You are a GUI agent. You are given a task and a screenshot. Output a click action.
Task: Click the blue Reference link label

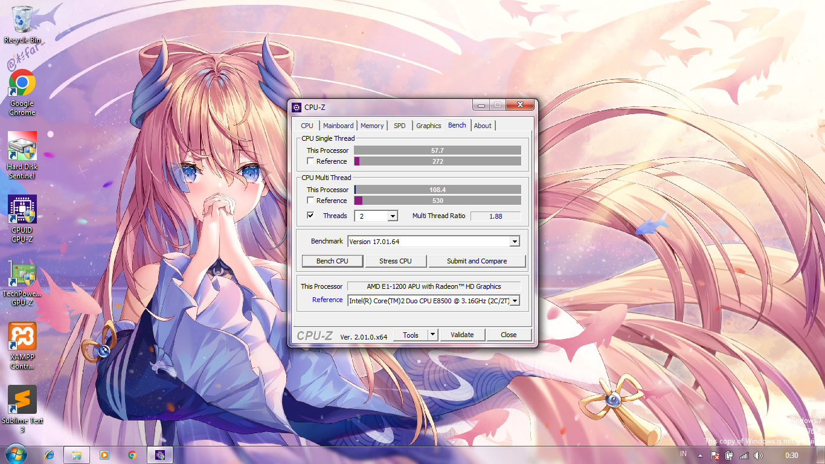327,300
